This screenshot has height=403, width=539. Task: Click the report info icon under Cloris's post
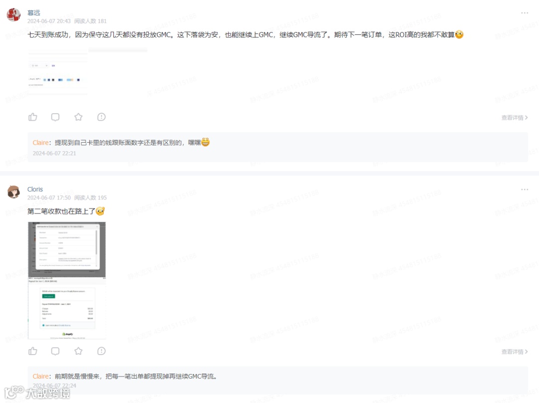click(101, 351)
